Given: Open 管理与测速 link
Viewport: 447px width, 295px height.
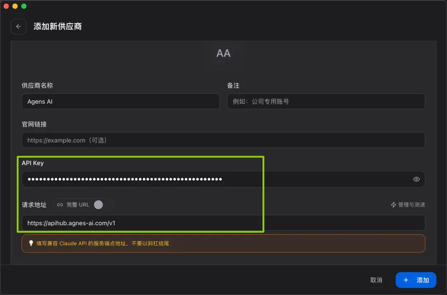Looking at the screenshot, I should click(408, 205).
